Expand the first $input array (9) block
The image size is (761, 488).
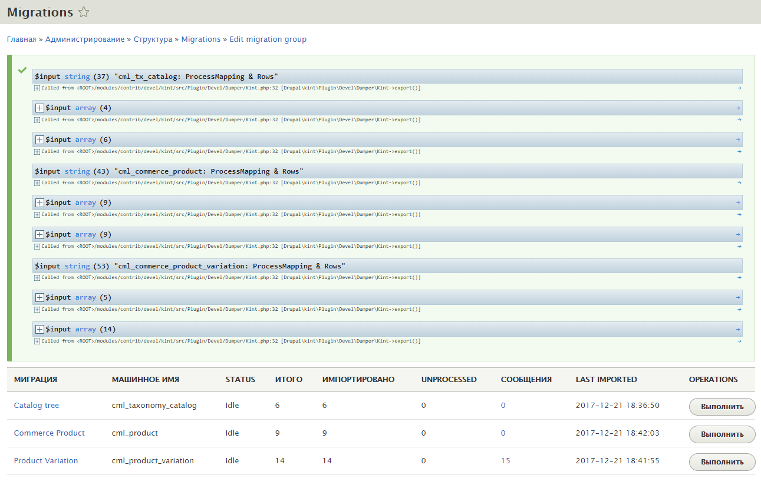[x=39, y=202]
